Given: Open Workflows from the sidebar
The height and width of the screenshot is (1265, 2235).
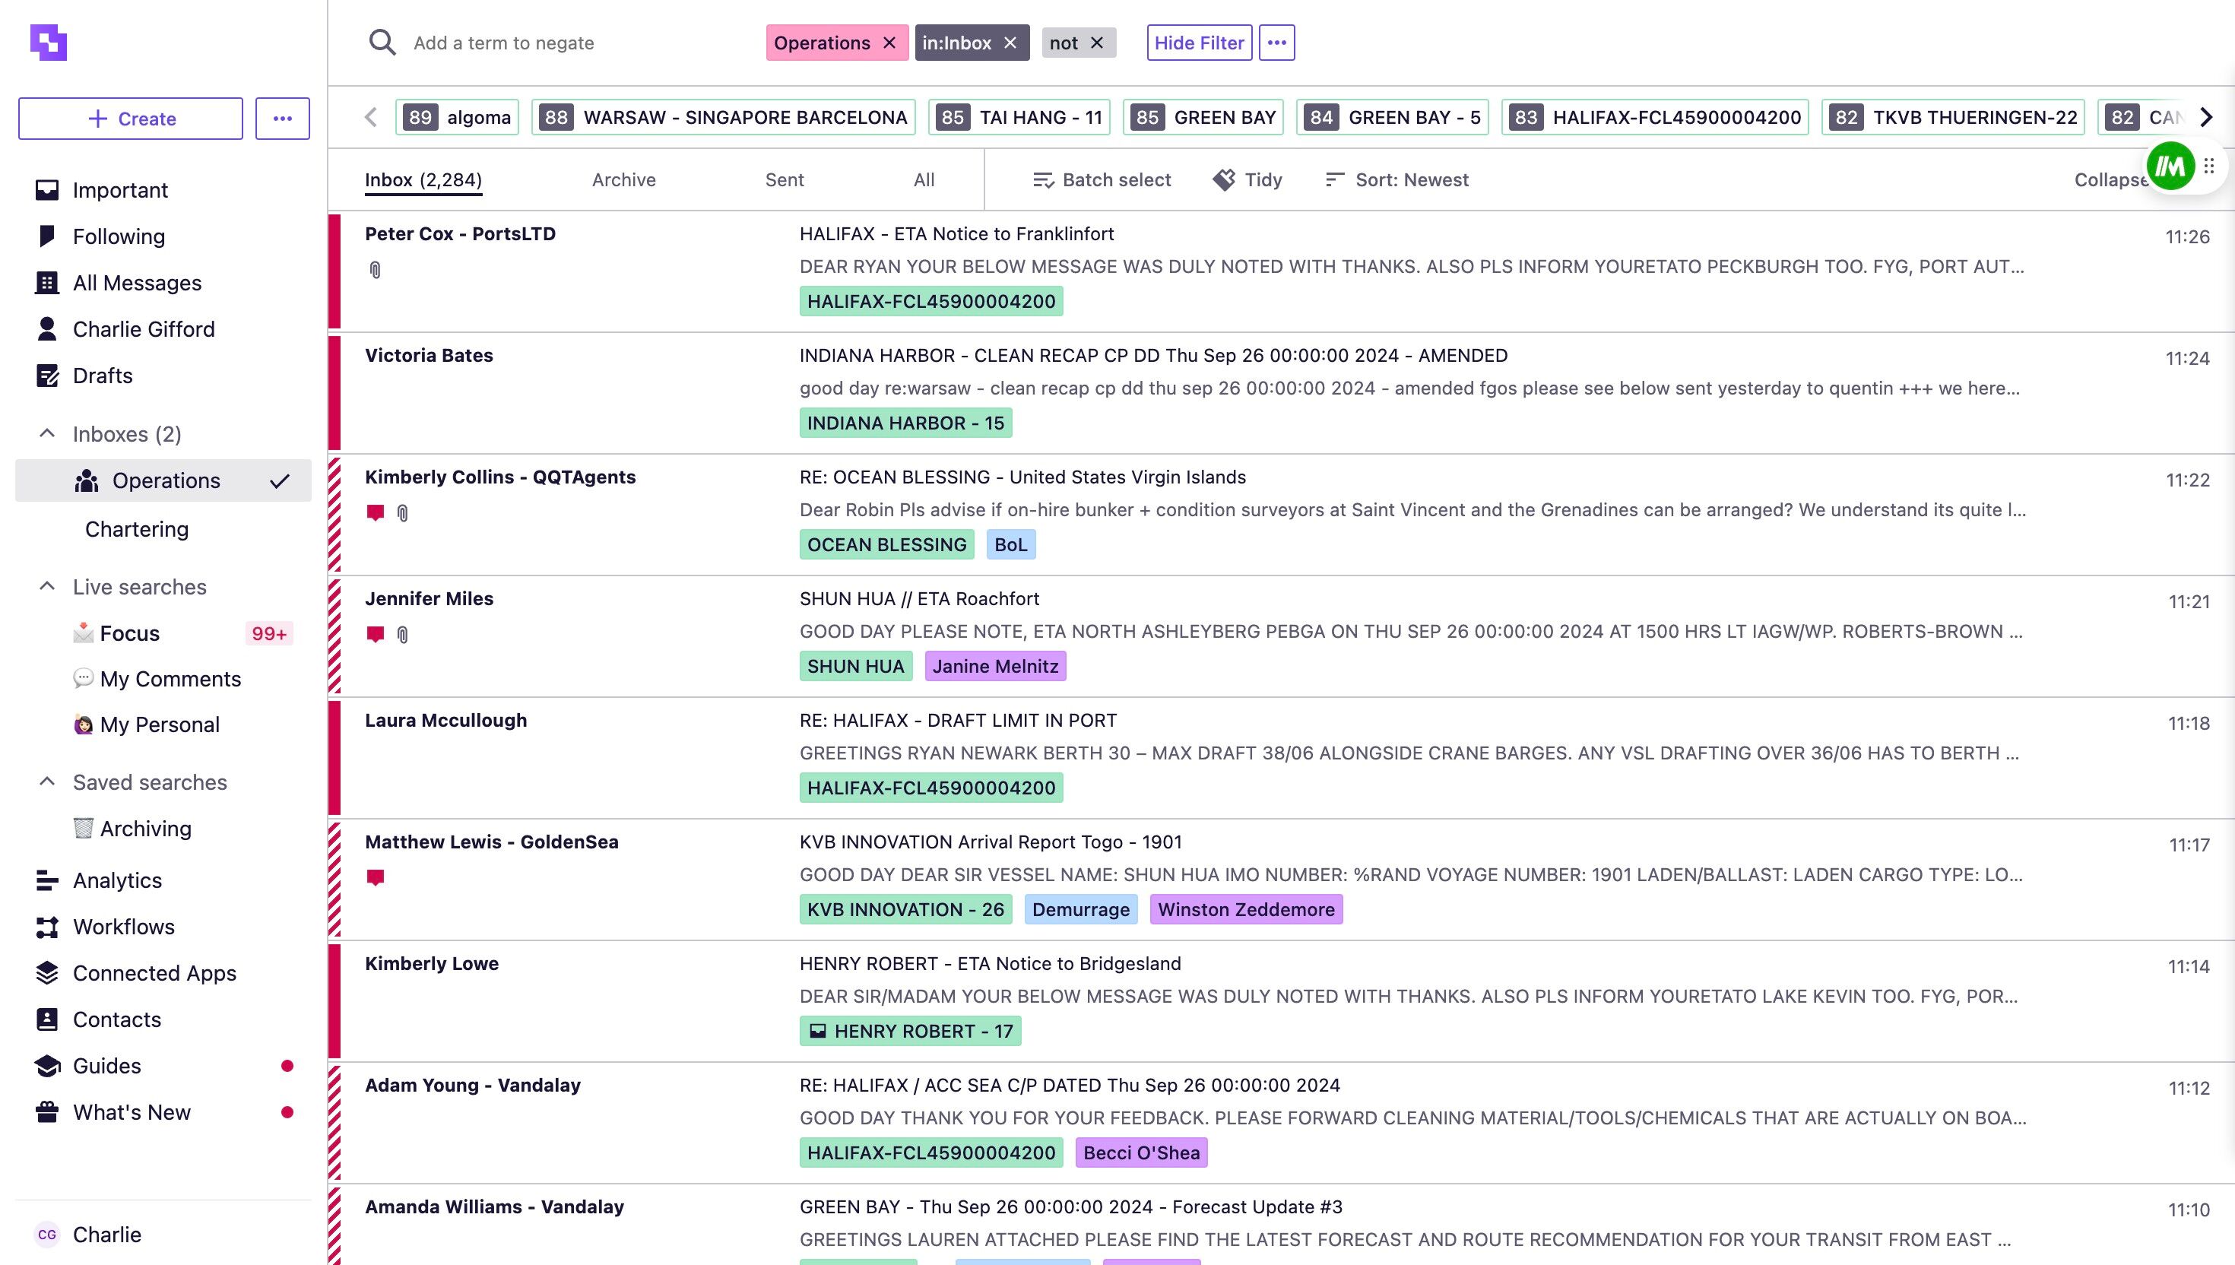Looking at the screenshot, I should click(123, 926).
